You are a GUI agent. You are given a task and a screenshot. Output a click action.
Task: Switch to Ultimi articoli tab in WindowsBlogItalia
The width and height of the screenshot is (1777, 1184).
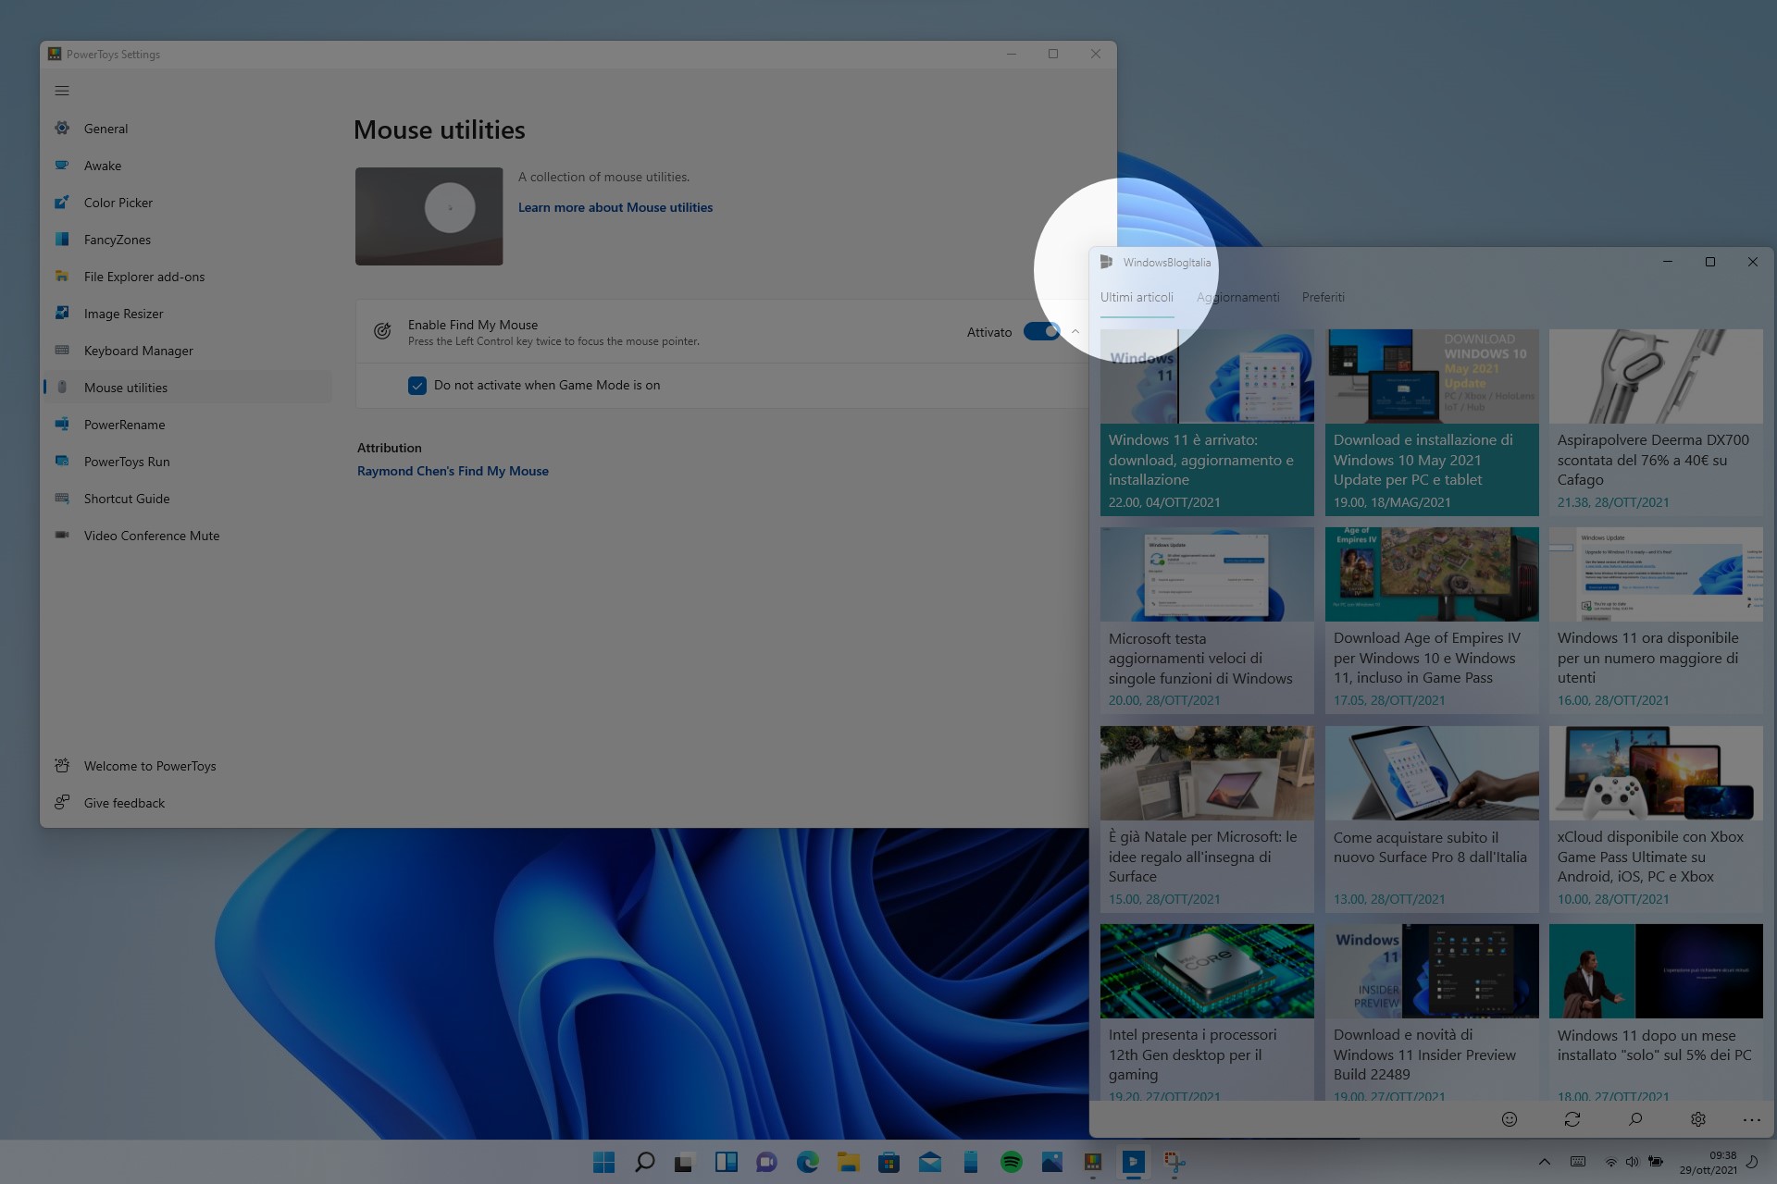[x=1137, y=297]
